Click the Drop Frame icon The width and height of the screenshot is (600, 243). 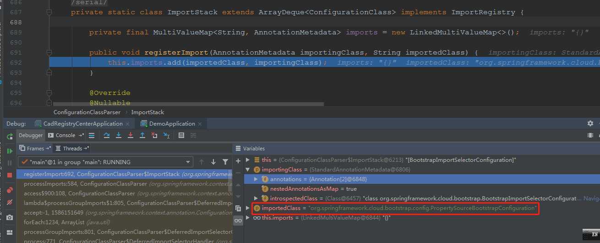tap(154, 135)
